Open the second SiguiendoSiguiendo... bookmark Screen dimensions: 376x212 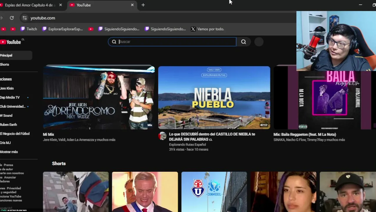(x=165, y=29)
